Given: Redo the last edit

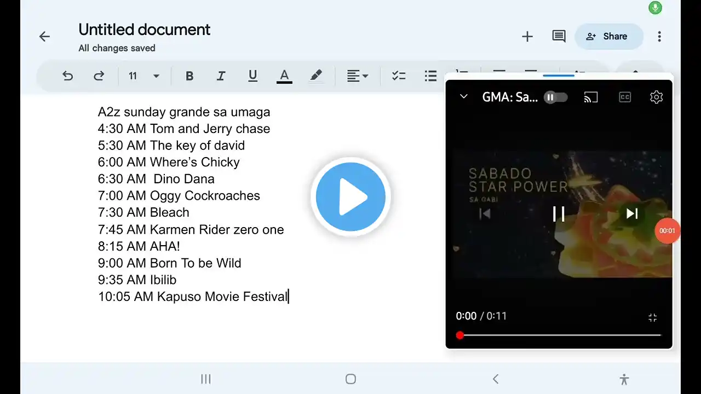Looking at the screenshot, I should [x=99, y=76].
